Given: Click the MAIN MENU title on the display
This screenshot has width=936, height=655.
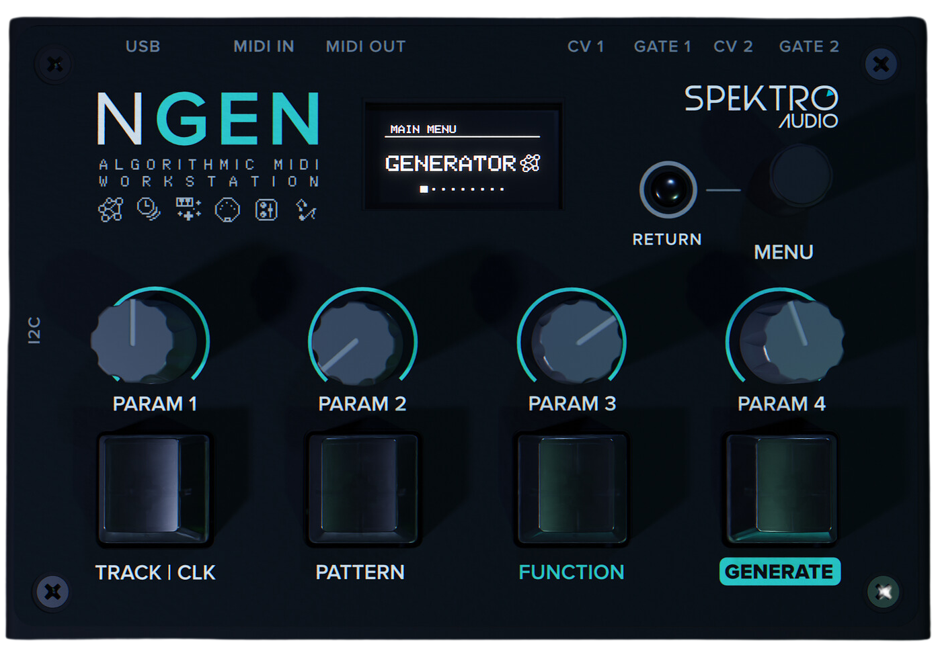Looking at the screenshot, I should pos(423,129).
